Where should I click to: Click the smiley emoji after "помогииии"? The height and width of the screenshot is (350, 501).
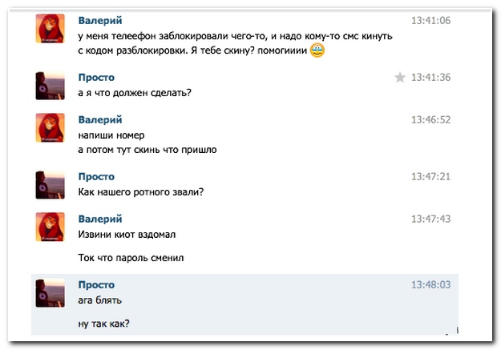317,51
